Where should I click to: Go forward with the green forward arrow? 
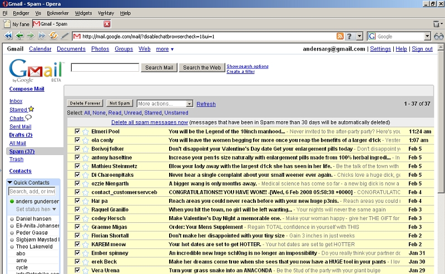click(31, 36)
